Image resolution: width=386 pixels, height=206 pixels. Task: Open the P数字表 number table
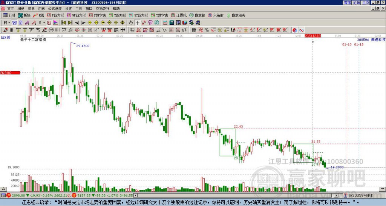(97, 15)
